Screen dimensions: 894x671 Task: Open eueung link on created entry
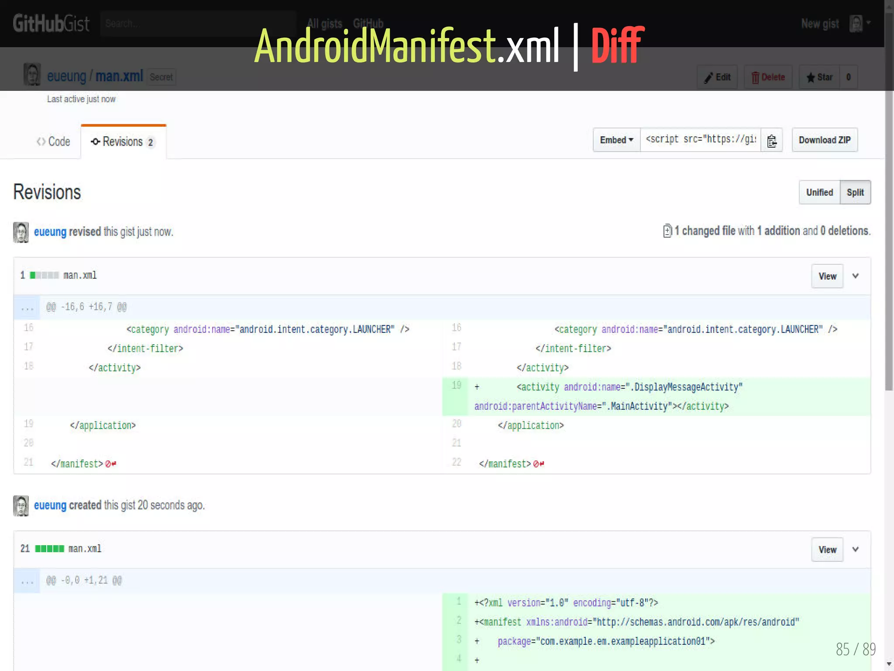pyautogui.click(x=50, y=505)
